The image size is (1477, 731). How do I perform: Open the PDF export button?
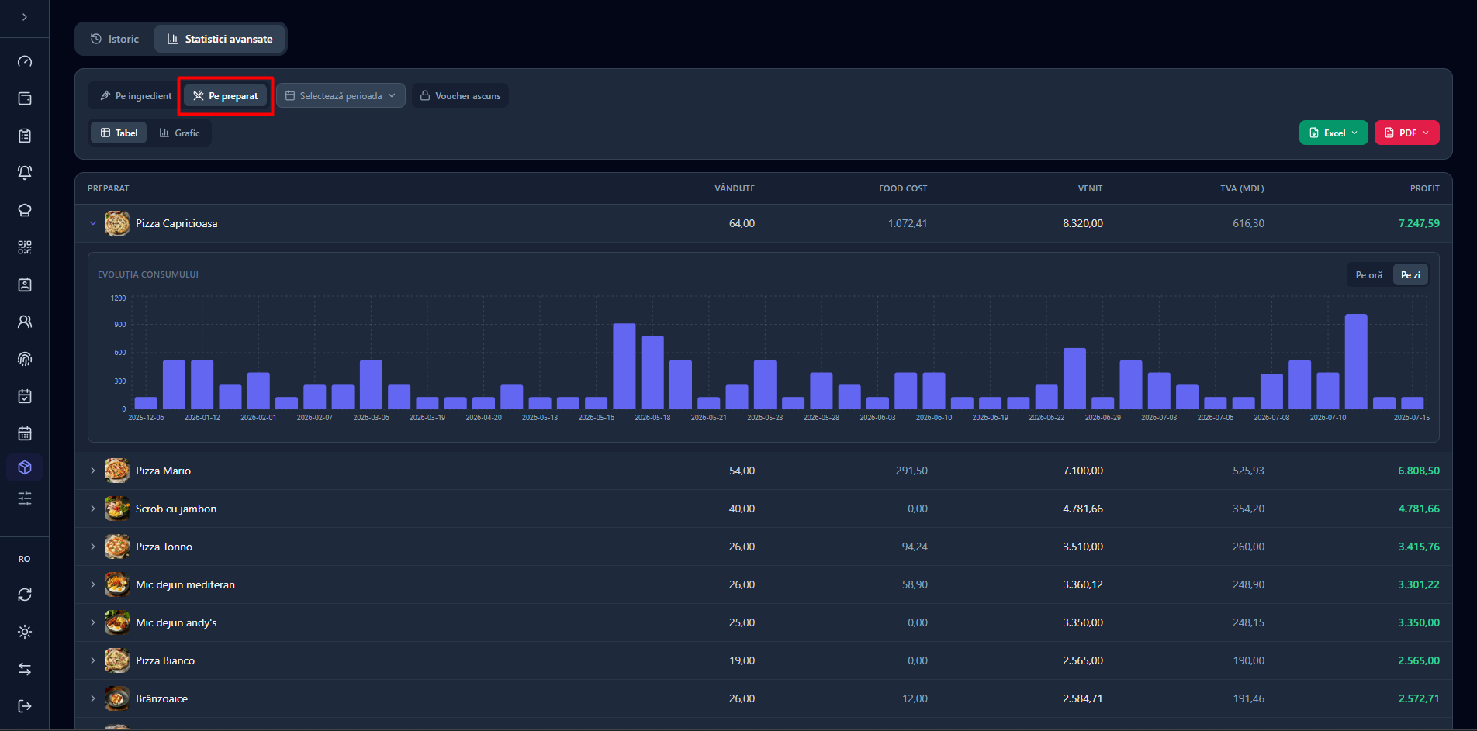tap(1407, 133)
